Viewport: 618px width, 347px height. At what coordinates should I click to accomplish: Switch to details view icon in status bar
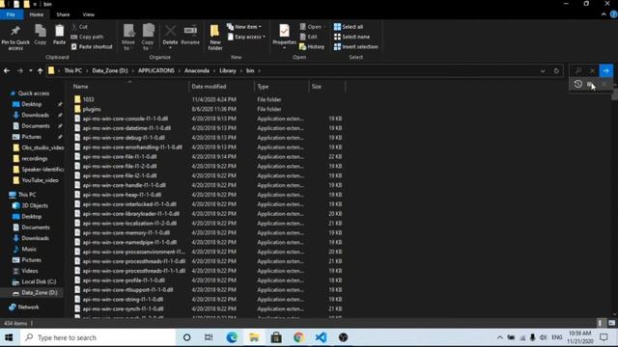601,323
